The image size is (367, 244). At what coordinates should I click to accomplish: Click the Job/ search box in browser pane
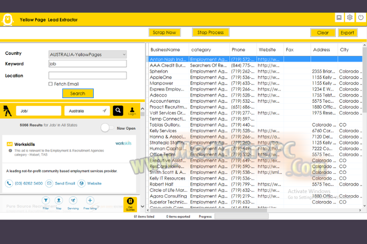tap(39, 111)
